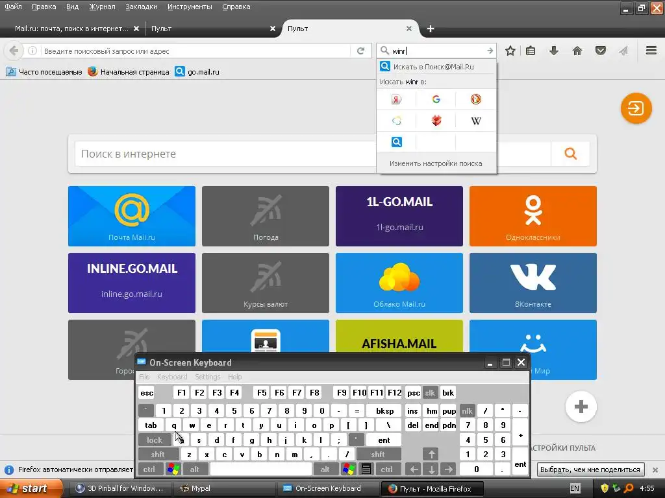Search winr with Mail.Ru search icon in grid

coord(397,142)
